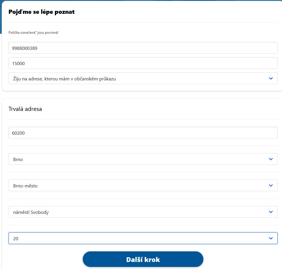Expand the district dropdown showing Brno-město

pyautogui.click(x=143, y=185)
